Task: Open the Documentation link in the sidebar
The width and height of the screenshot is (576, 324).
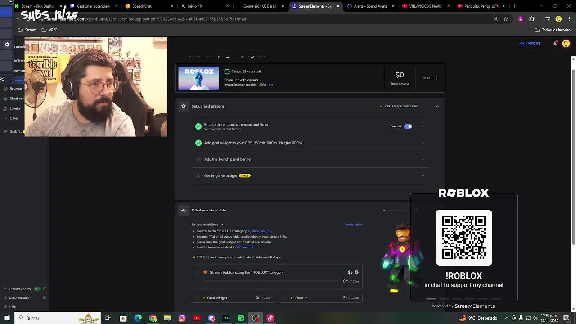Action: [x=20, y=297]
